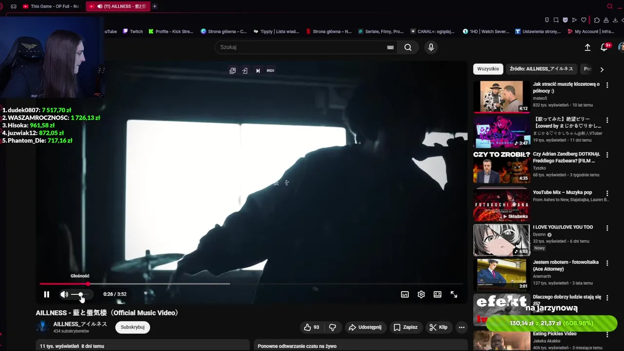Open options menu for Dlaczego dobrzy ludzie video
This screenshot has height=351, width=624.
click(x=607, y=297)
